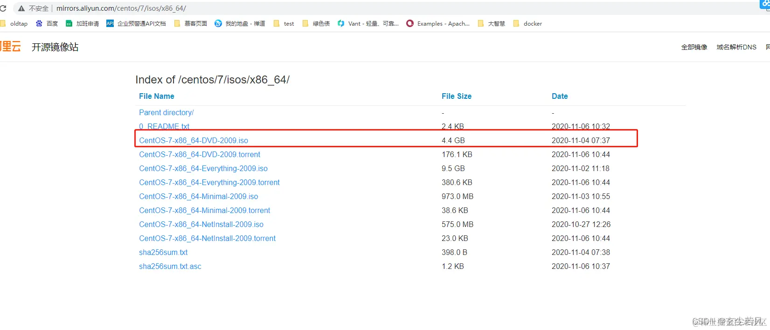Open 0_README.txt file link
Screen dimensions: 770x330
coord(164,126)
